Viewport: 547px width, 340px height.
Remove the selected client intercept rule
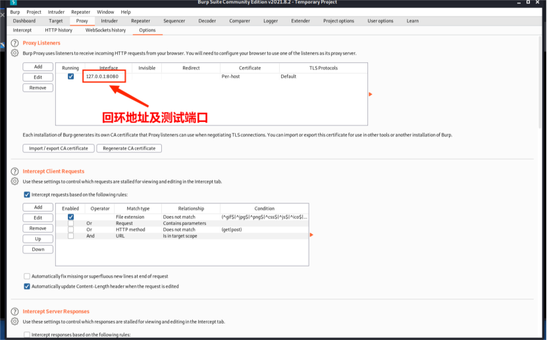(x=38, y=228)
